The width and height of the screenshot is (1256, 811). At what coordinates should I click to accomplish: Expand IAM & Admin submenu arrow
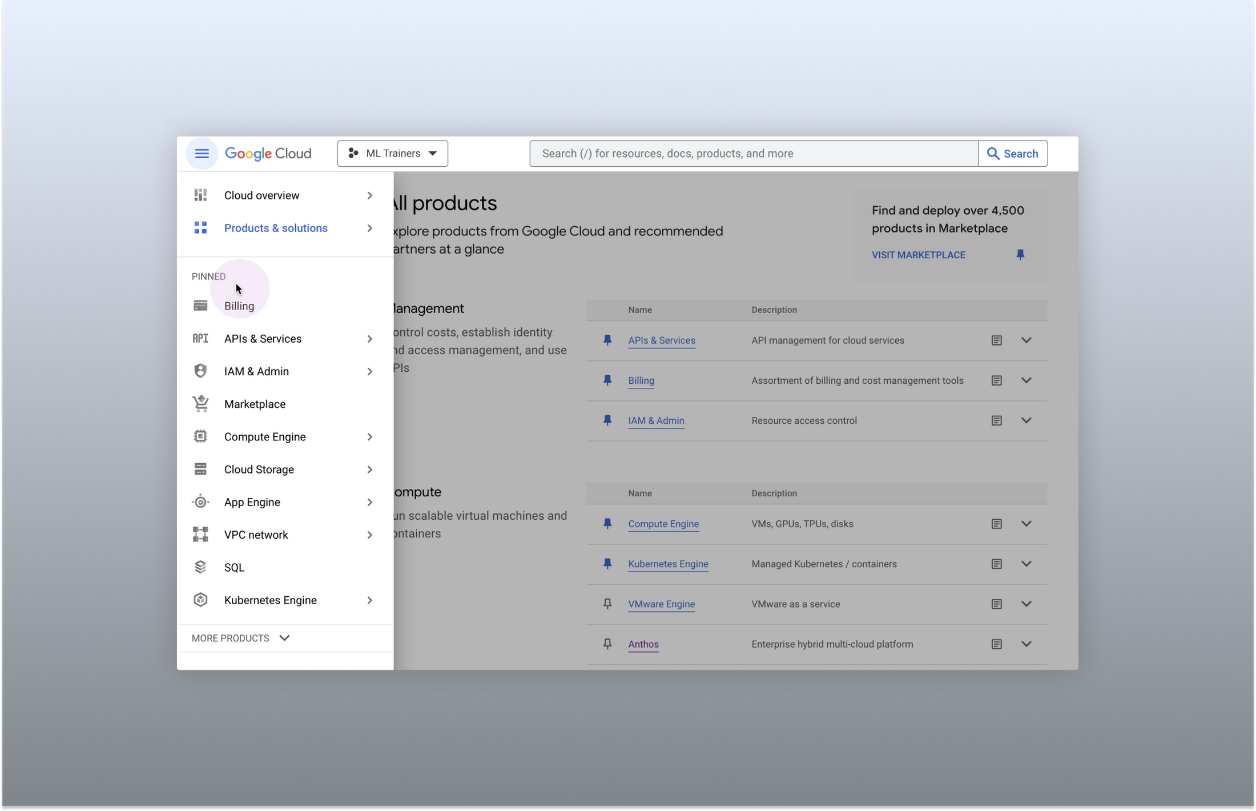click(370, 371)
